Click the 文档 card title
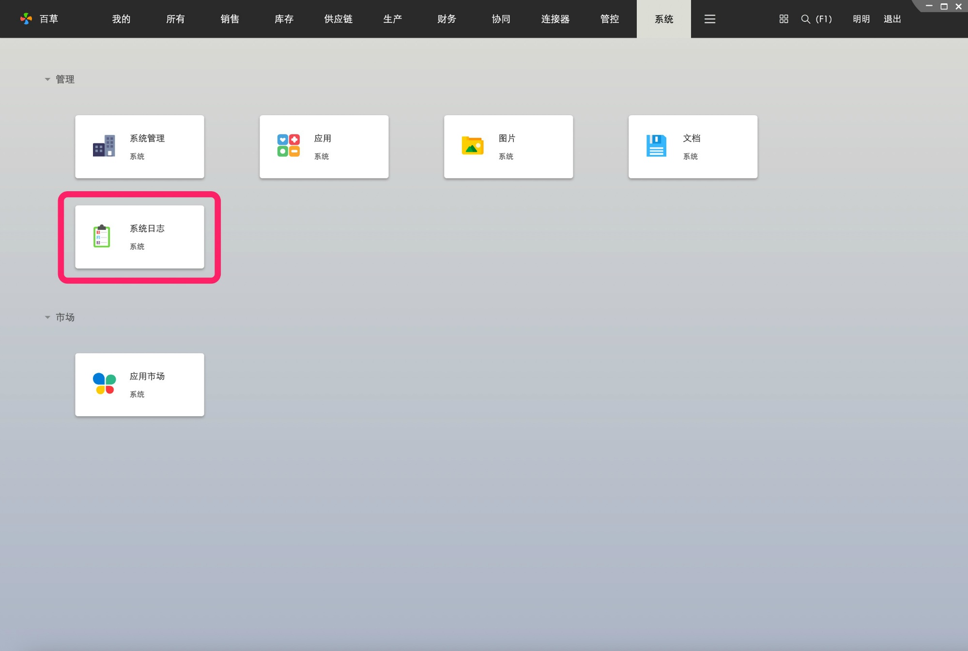The width and height of the screenshot is (968, 651). click(691, 138)
